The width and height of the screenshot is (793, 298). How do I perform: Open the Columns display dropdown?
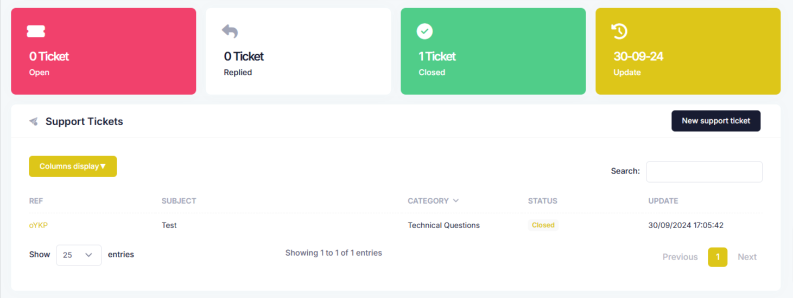tap(73, 166)
